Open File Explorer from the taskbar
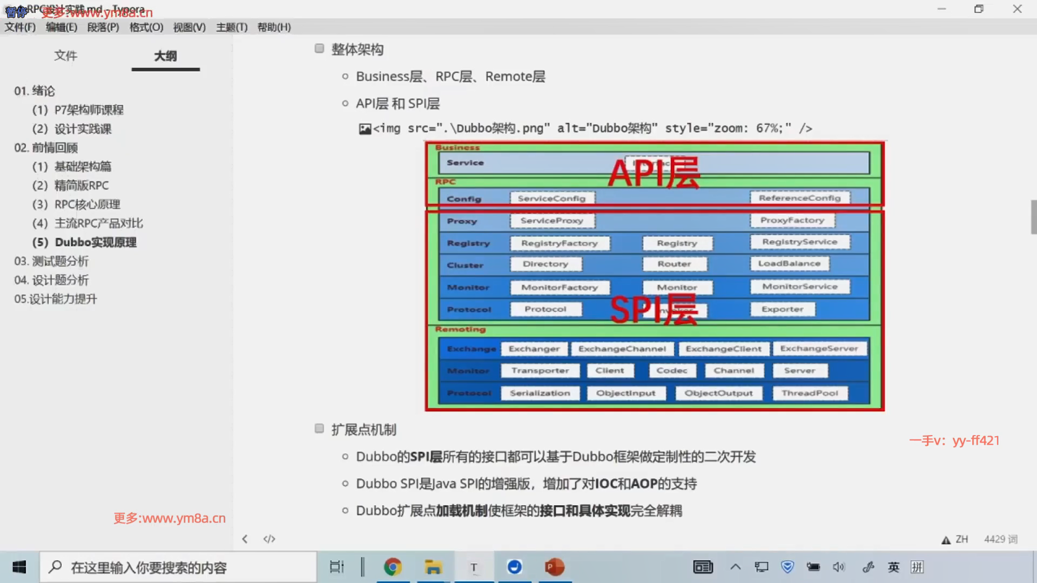The image size is (1037, 583). (433, 567)
